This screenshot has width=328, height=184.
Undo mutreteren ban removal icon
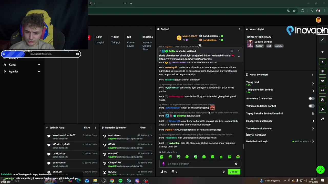pyautogui.click(x=105, y=136)
